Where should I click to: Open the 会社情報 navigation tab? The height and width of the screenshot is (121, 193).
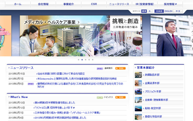coord(43,4)
